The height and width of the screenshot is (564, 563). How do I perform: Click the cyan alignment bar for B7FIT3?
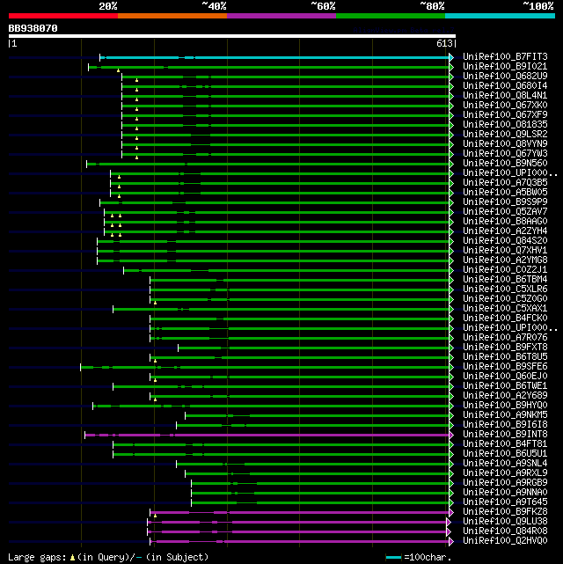tap(274, 57)
